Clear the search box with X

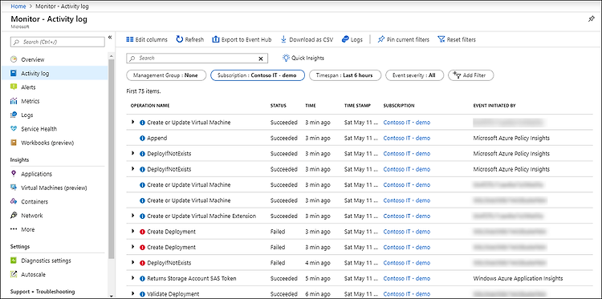261,59
